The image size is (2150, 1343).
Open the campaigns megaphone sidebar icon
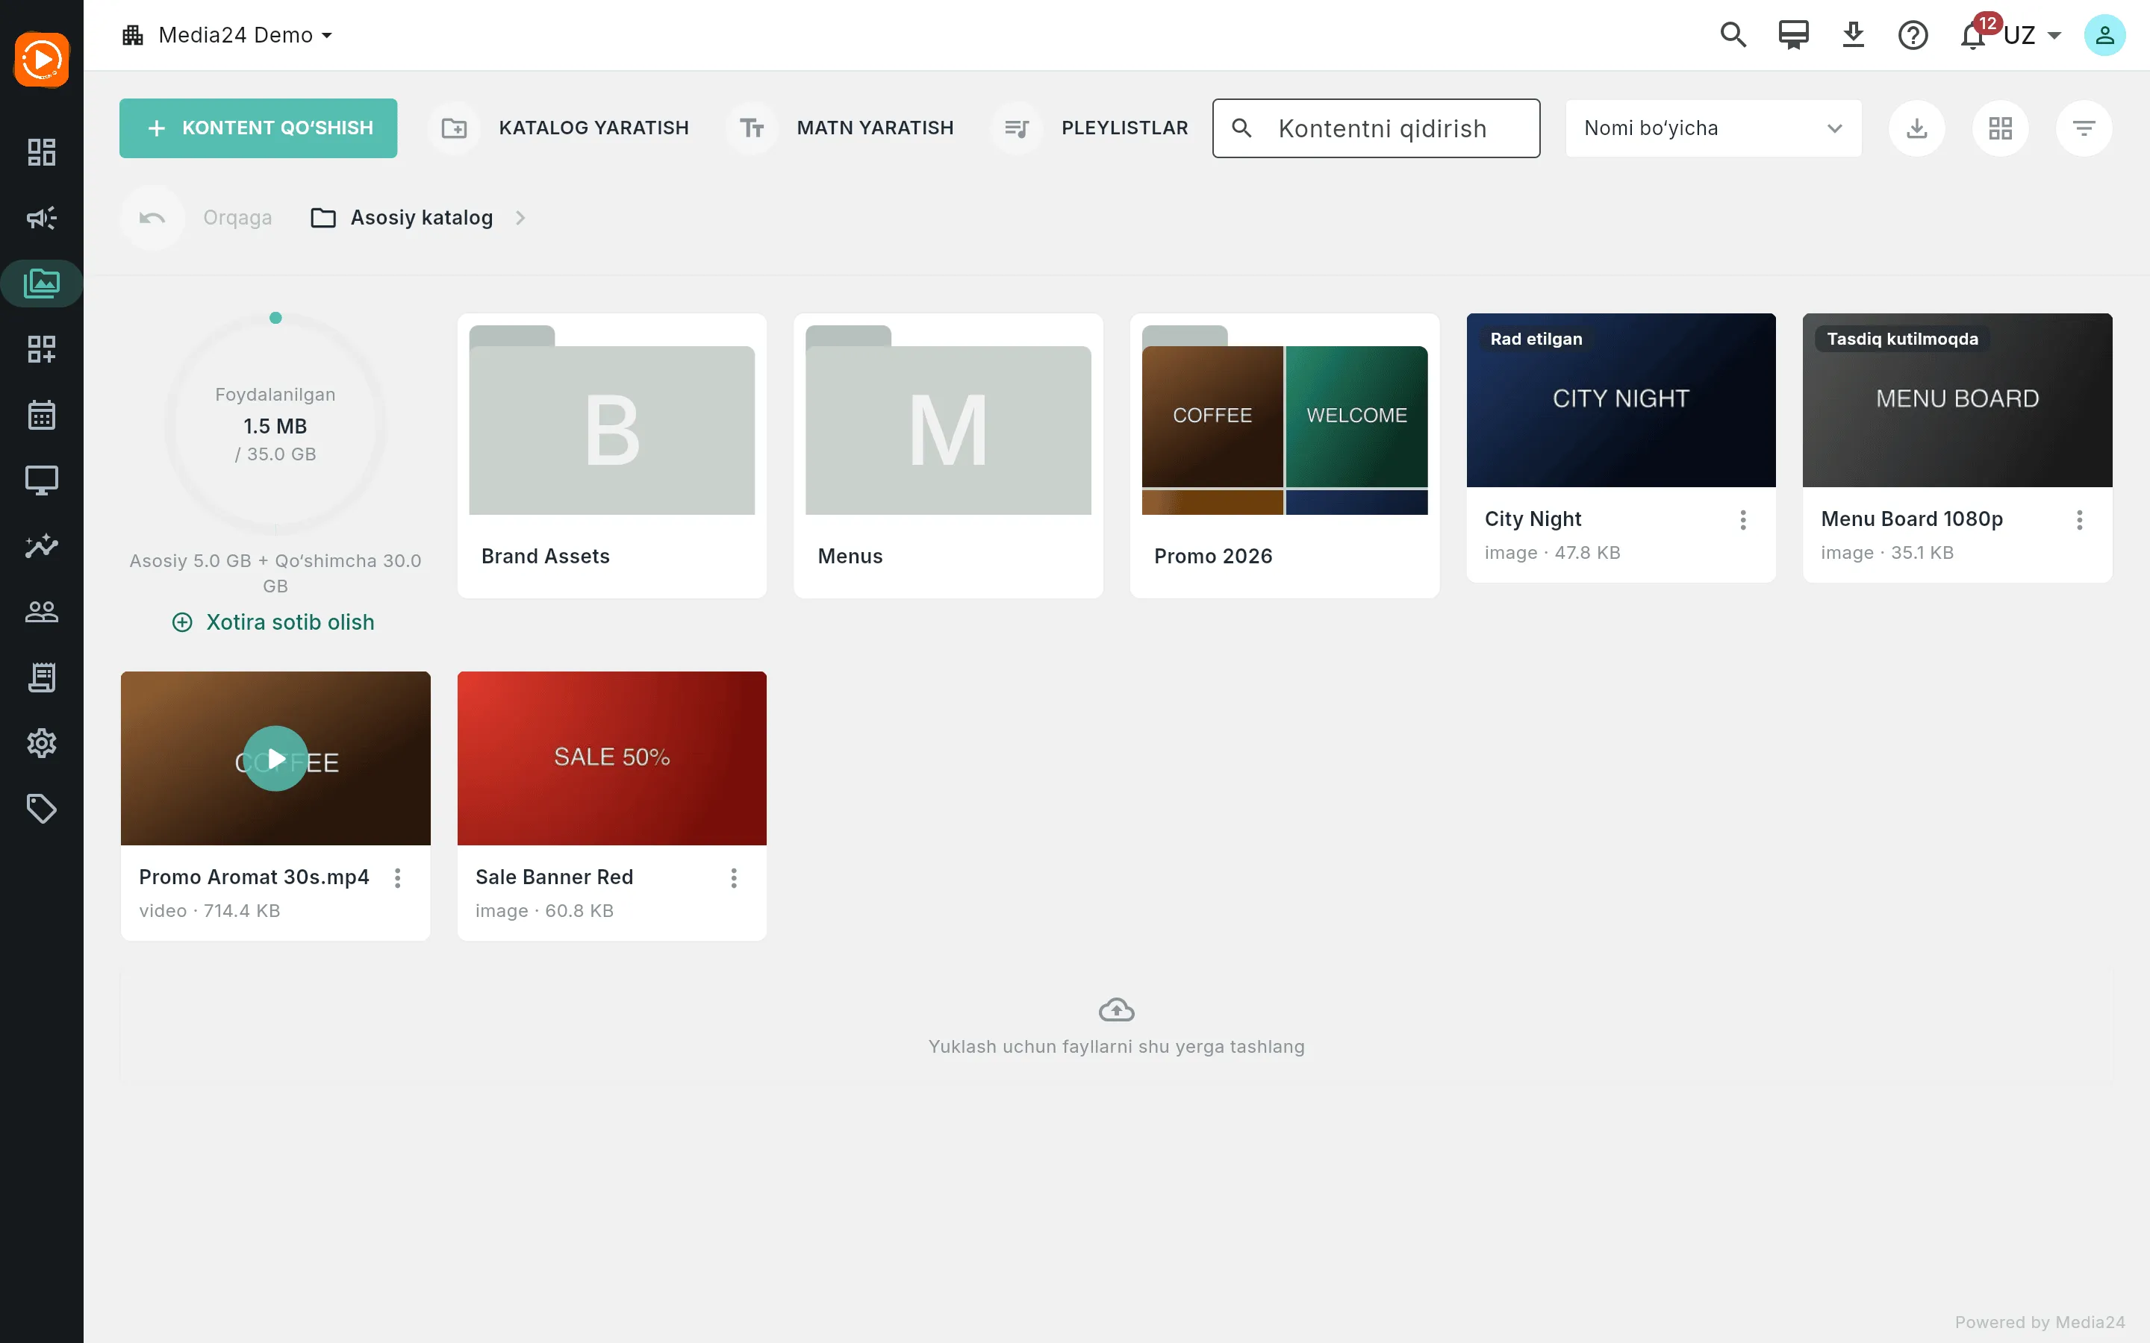[x=42, y=218]
